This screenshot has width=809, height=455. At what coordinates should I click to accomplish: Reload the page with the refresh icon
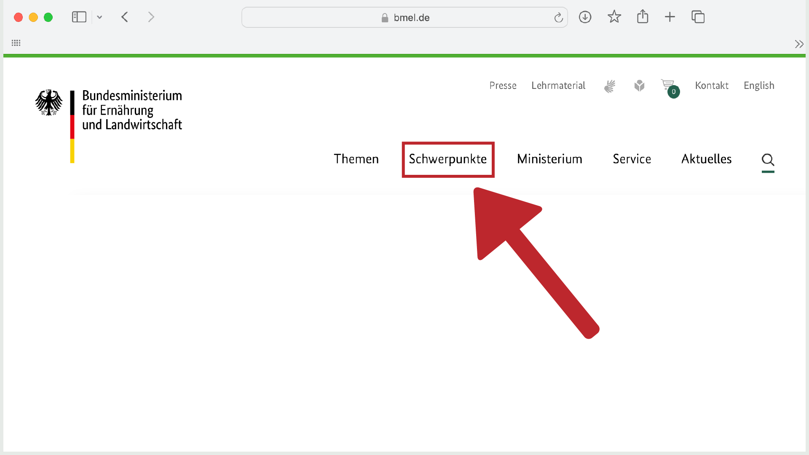558,18
